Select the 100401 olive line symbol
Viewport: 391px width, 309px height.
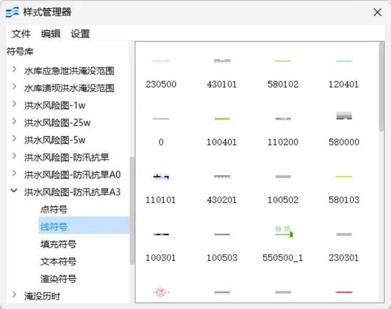[222, 119]
